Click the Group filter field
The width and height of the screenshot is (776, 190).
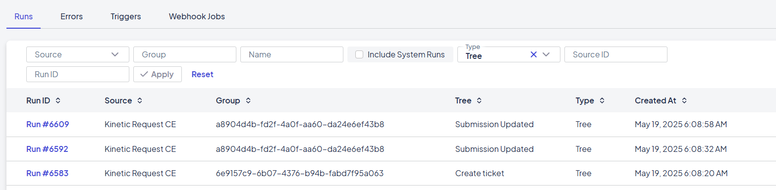pyautogui.click(x=185, y=54)
